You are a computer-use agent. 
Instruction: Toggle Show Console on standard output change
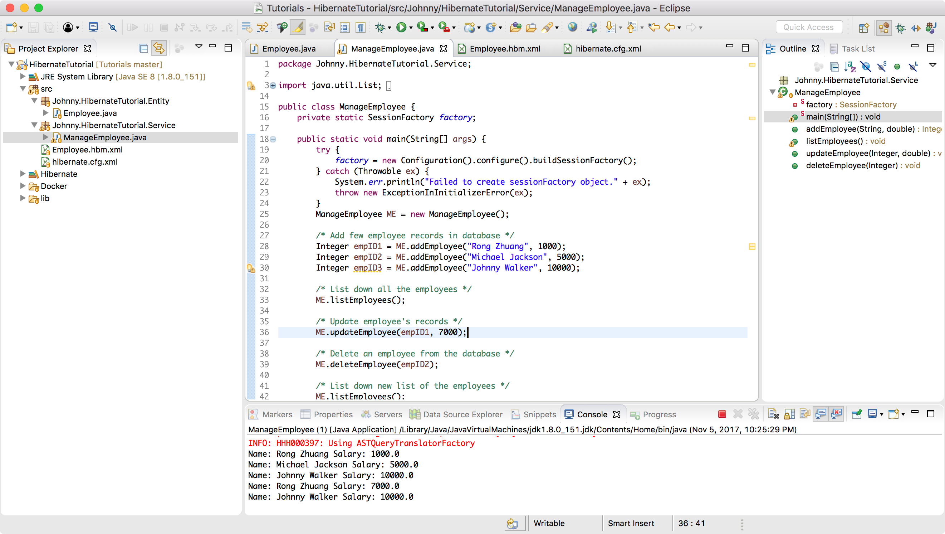[821, 414]
